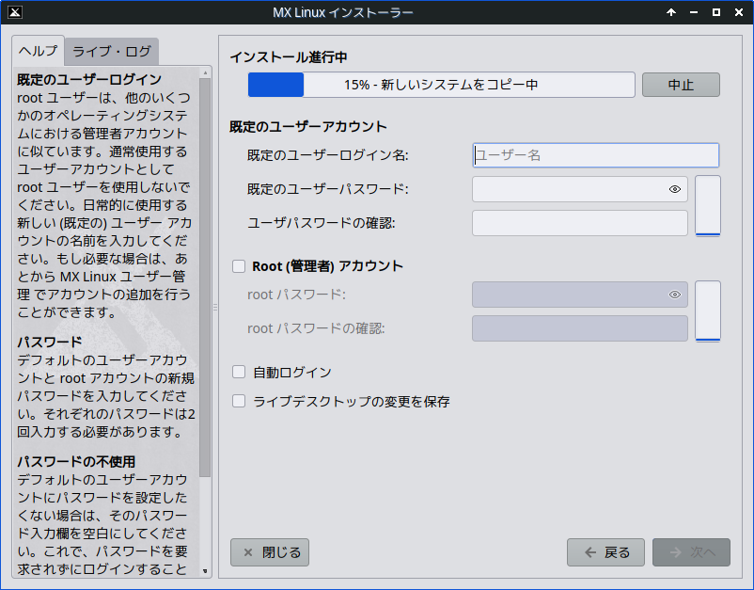The image size is (754, 590).
Task: Click the installation progress bar at 15%
Action: pyautogui.click(x=441, y=85)
